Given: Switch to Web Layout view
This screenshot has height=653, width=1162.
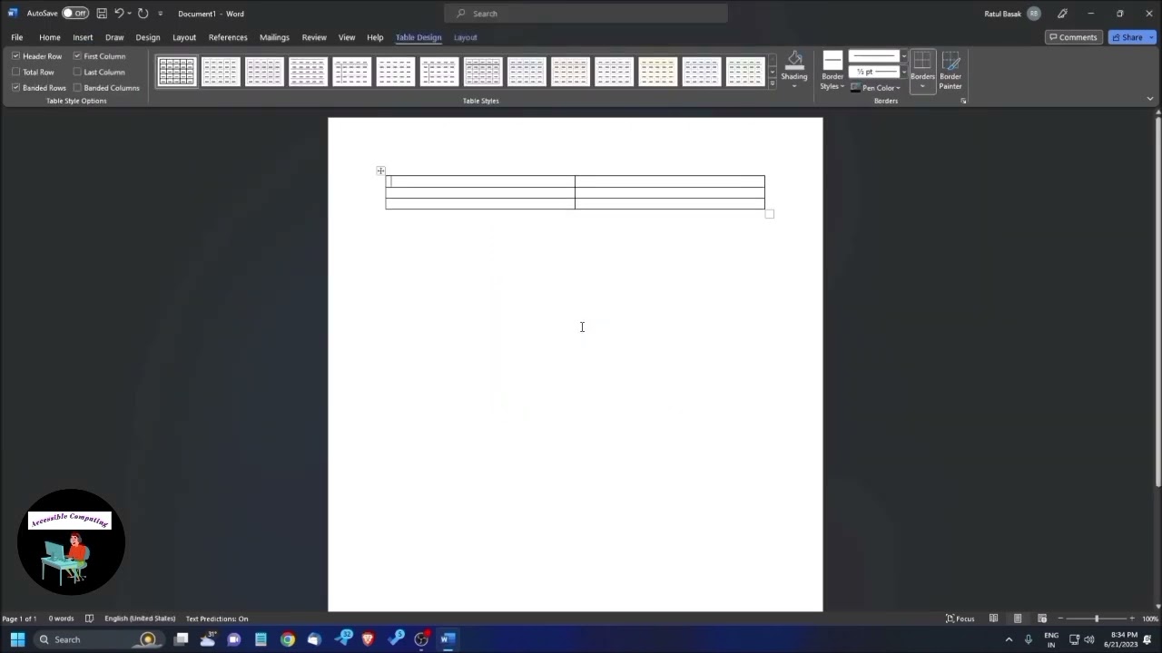Looking at the screenshot, I should 1042,619.
